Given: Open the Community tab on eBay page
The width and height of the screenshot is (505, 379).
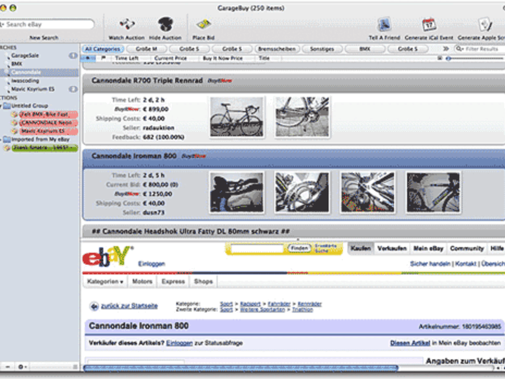Looking at the screenshot, I should 467,249.
